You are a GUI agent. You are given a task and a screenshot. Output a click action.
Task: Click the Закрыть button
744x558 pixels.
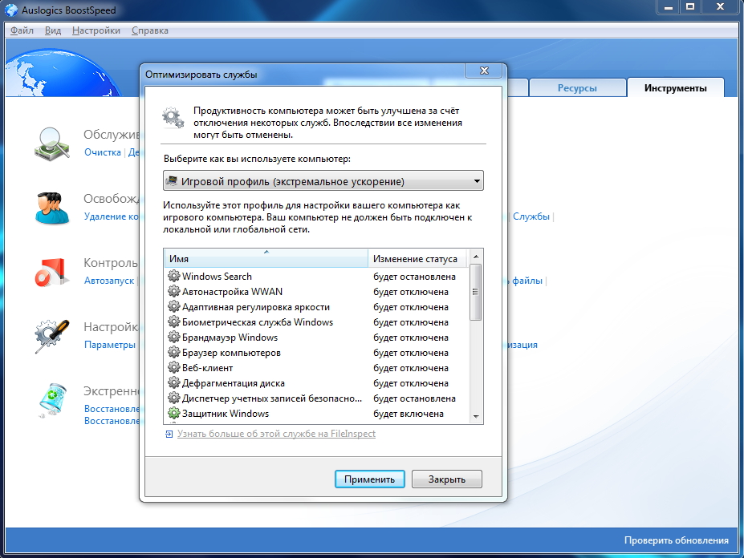point(446,479)
